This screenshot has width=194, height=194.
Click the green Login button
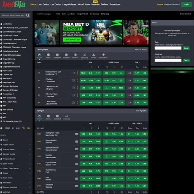(x=186, y=5)
